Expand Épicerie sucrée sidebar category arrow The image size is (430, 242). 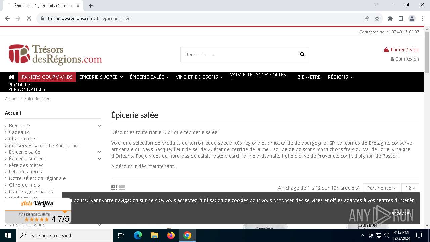pyautogui.click(x=99, y=159)
